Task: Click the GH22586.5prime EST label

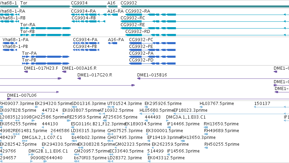Action: (x=49, y=117)
